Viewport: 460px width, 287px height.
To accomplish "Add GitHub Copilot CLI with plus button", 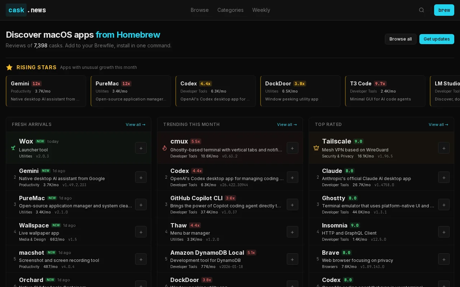I will pos(293,204).
